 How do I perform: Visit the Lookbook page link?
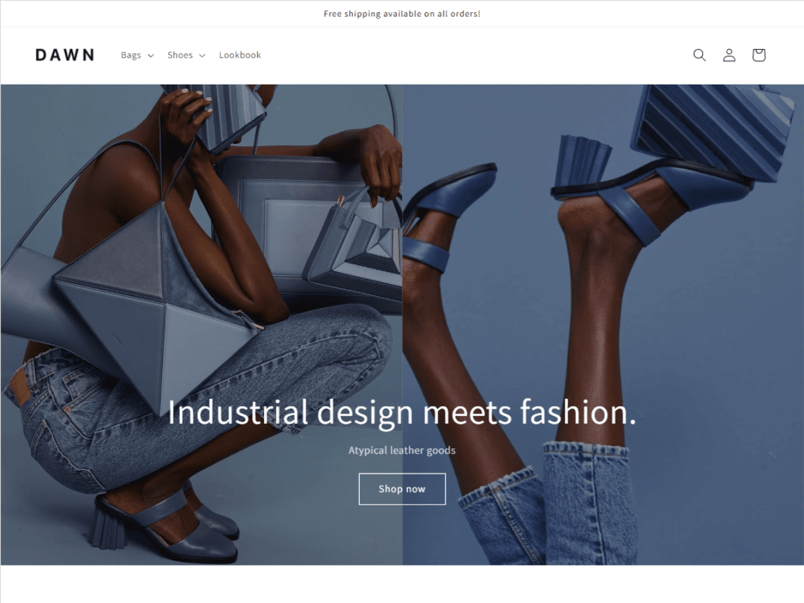click(x=240, y=55)
